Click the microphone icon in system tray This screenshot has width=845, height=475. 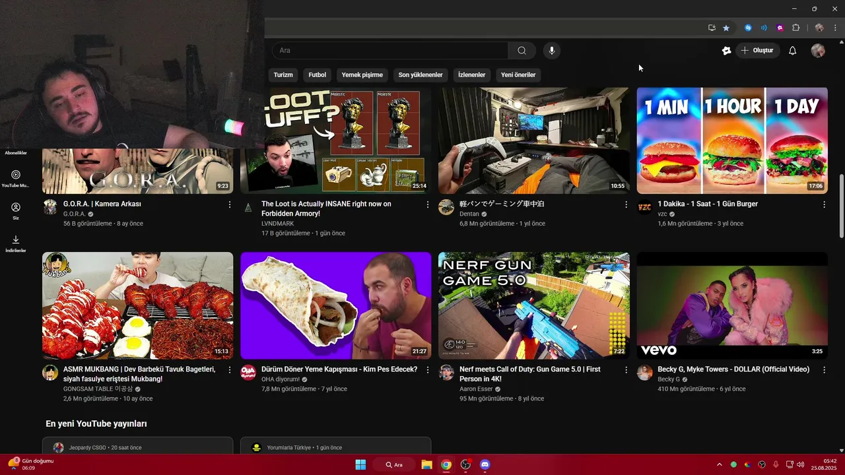coord(776,464)
